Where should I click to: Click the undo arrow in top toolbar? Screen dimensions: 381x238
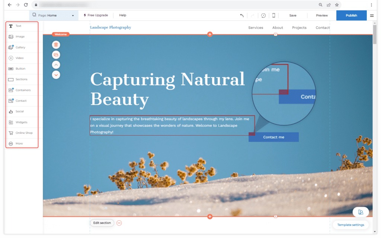[x=242, y=16]
